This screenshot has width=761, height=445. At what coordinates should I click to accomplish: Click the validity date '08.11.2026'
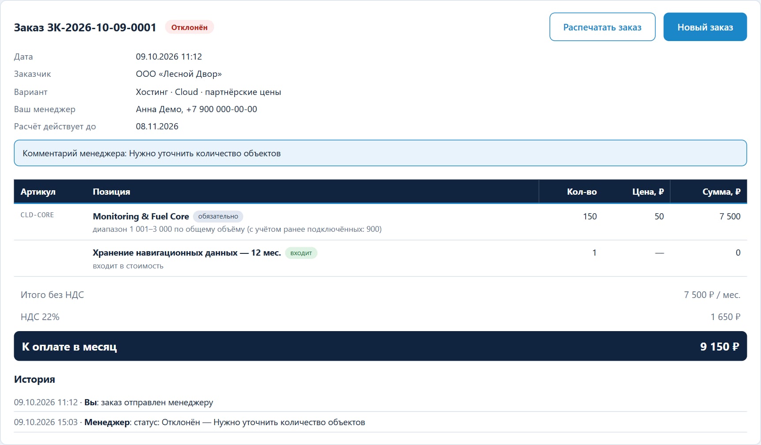[157, 126]
